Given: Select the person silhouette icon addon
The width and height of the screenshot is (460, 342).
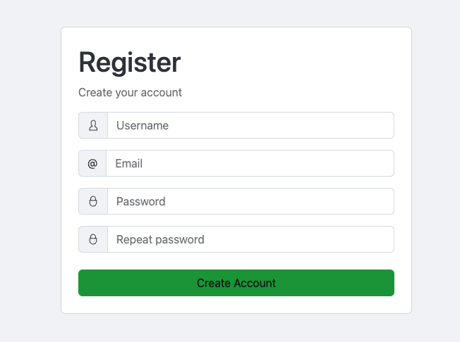Looking at the screenshot, I should tap(93, 125).
